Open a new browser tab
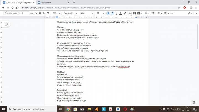This screenshot has width=199, height=112. [x=74, y=2]
